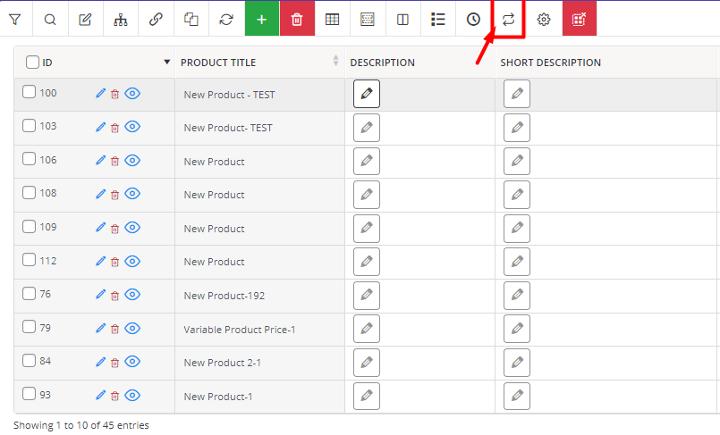The height and width of the screenshot is (435, 720).
Task: Click the red trash delete toolbar button
Action: [297, 20]
